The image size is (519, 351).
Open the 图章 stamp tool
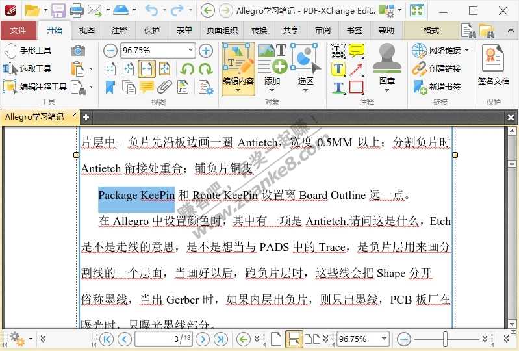tap(386, 68)
